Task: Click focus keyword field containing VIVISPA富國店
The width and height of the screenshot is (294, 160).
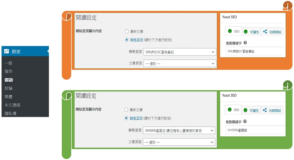Action: coord(255,130)
